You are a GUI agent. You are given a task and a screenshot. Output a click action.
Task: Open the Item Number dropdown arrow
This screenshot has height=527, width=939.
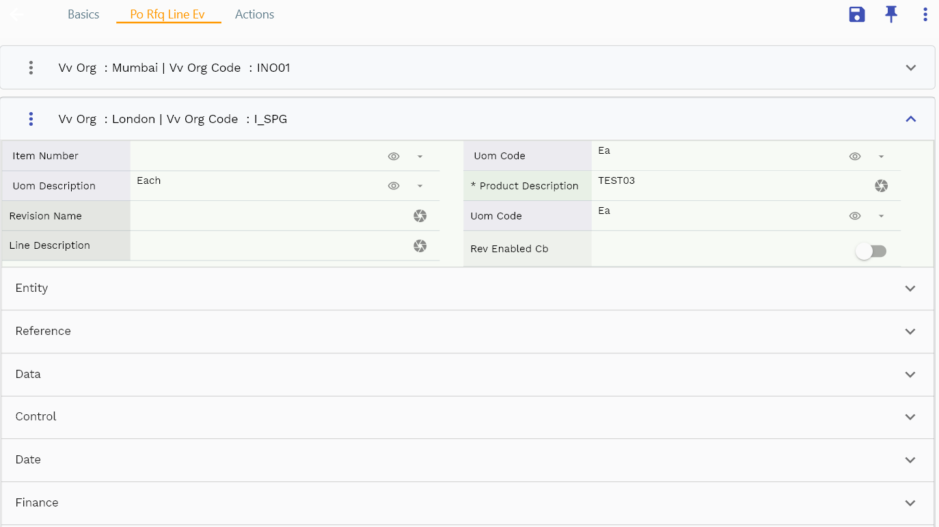click(x=420, y=156)
